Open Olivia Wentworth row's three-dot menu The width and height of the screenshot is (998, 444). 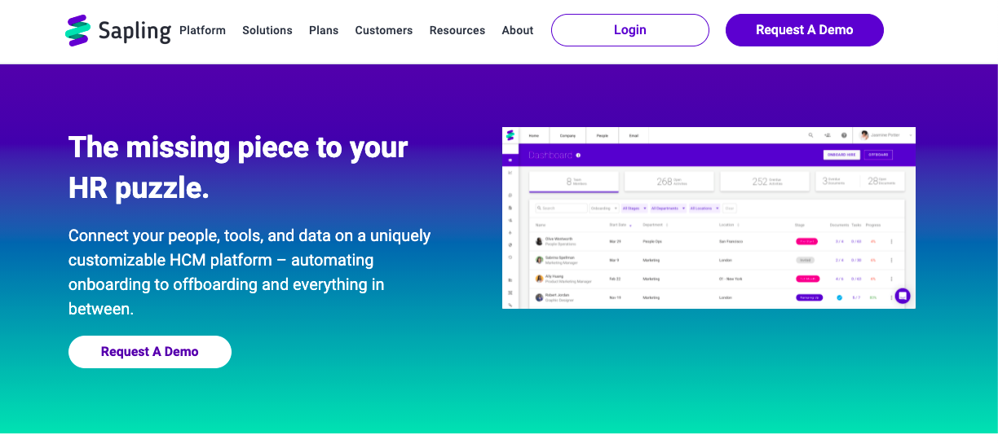pyautogui.click(x=891, y=241)
